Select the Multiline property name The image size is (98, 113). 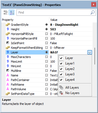pyautogui.click(x=16, y=71)
